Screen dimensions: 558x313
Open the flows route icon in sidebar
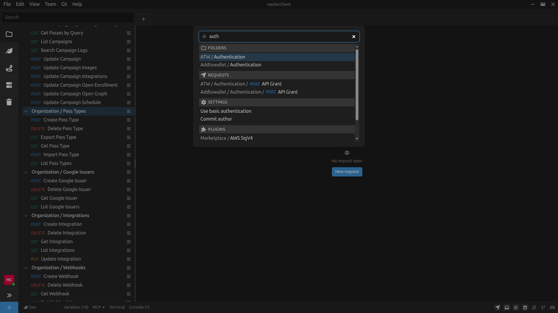coord(9,68)
